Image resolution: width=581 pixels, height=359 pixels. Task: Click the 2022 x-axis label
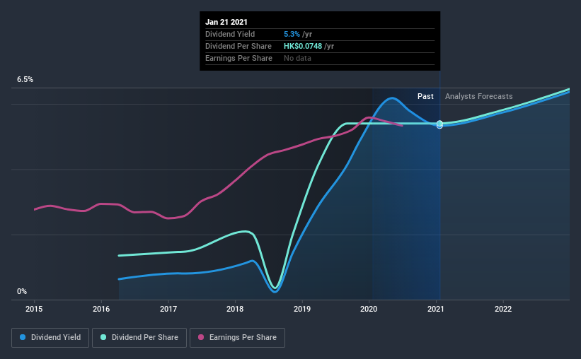coord(503,309)
